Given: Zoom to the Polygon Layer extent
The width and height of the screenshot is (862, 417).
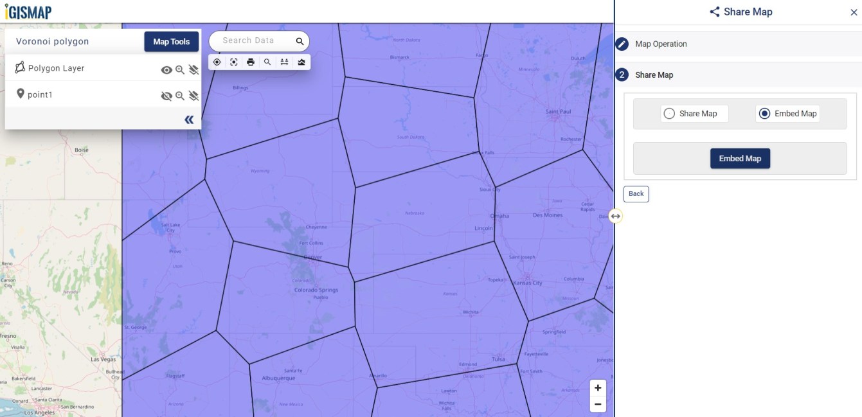Looking at the screenshot, I should (x=180, y=69).
